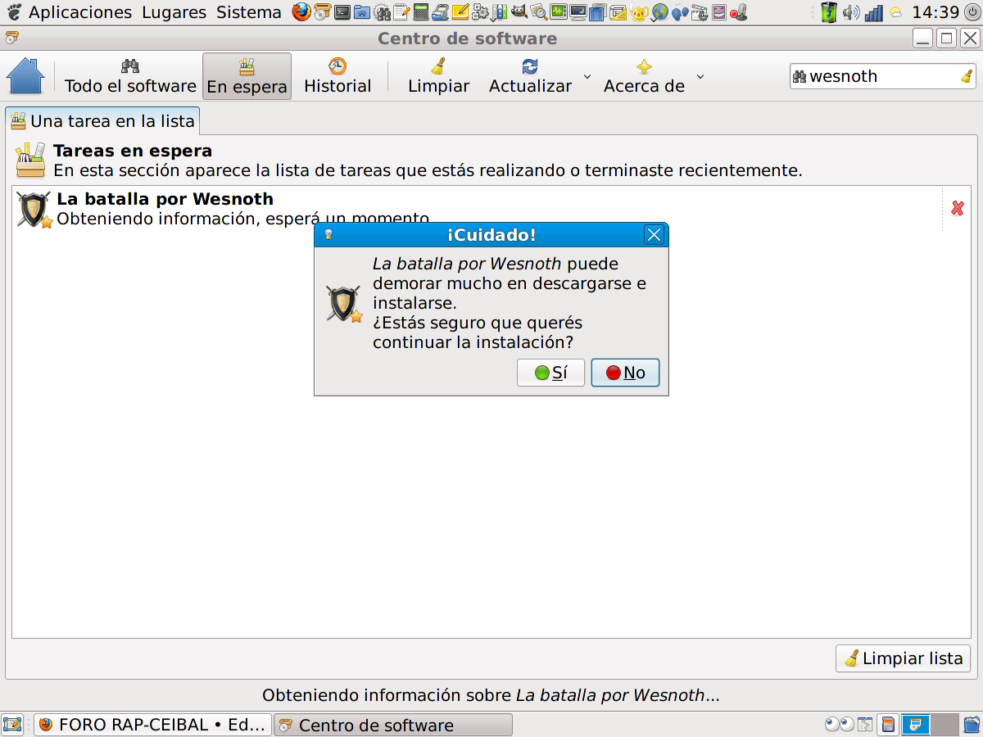Launch the sound recorder microphone icon
This screenshot has height=737, width=983.
click(x=739, y=12)
